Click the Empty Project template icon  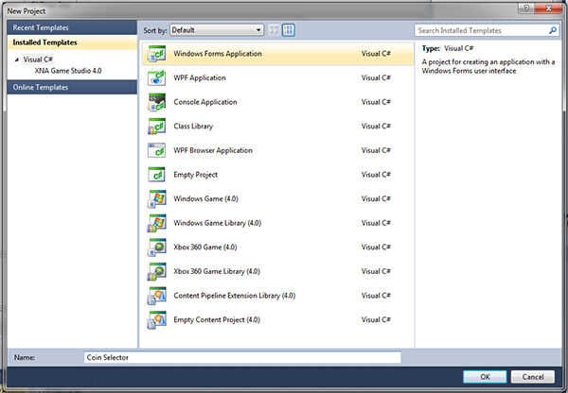[x=157, y=175]
